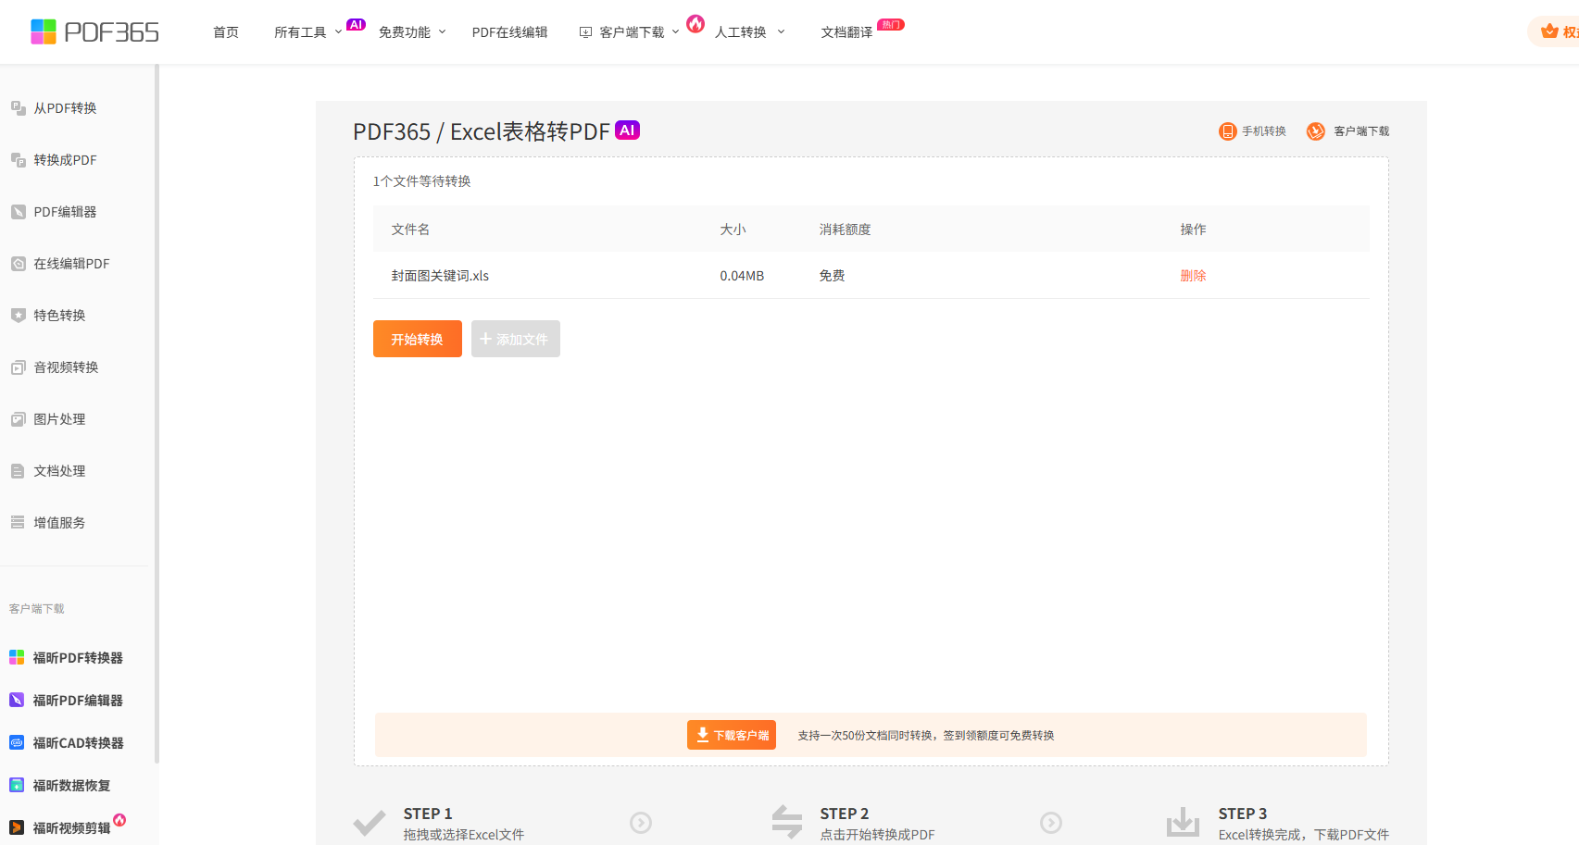Click the download icon before 客户端下载 menu

pos(585,32)
